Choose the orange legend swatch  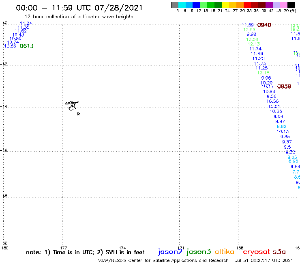[240, 5]
